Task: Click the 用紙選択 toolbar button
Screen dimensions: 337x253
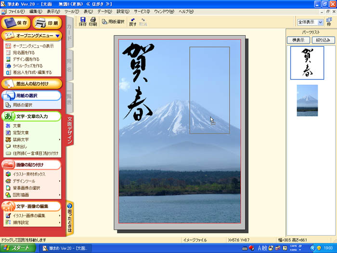Action: (113, 22)
